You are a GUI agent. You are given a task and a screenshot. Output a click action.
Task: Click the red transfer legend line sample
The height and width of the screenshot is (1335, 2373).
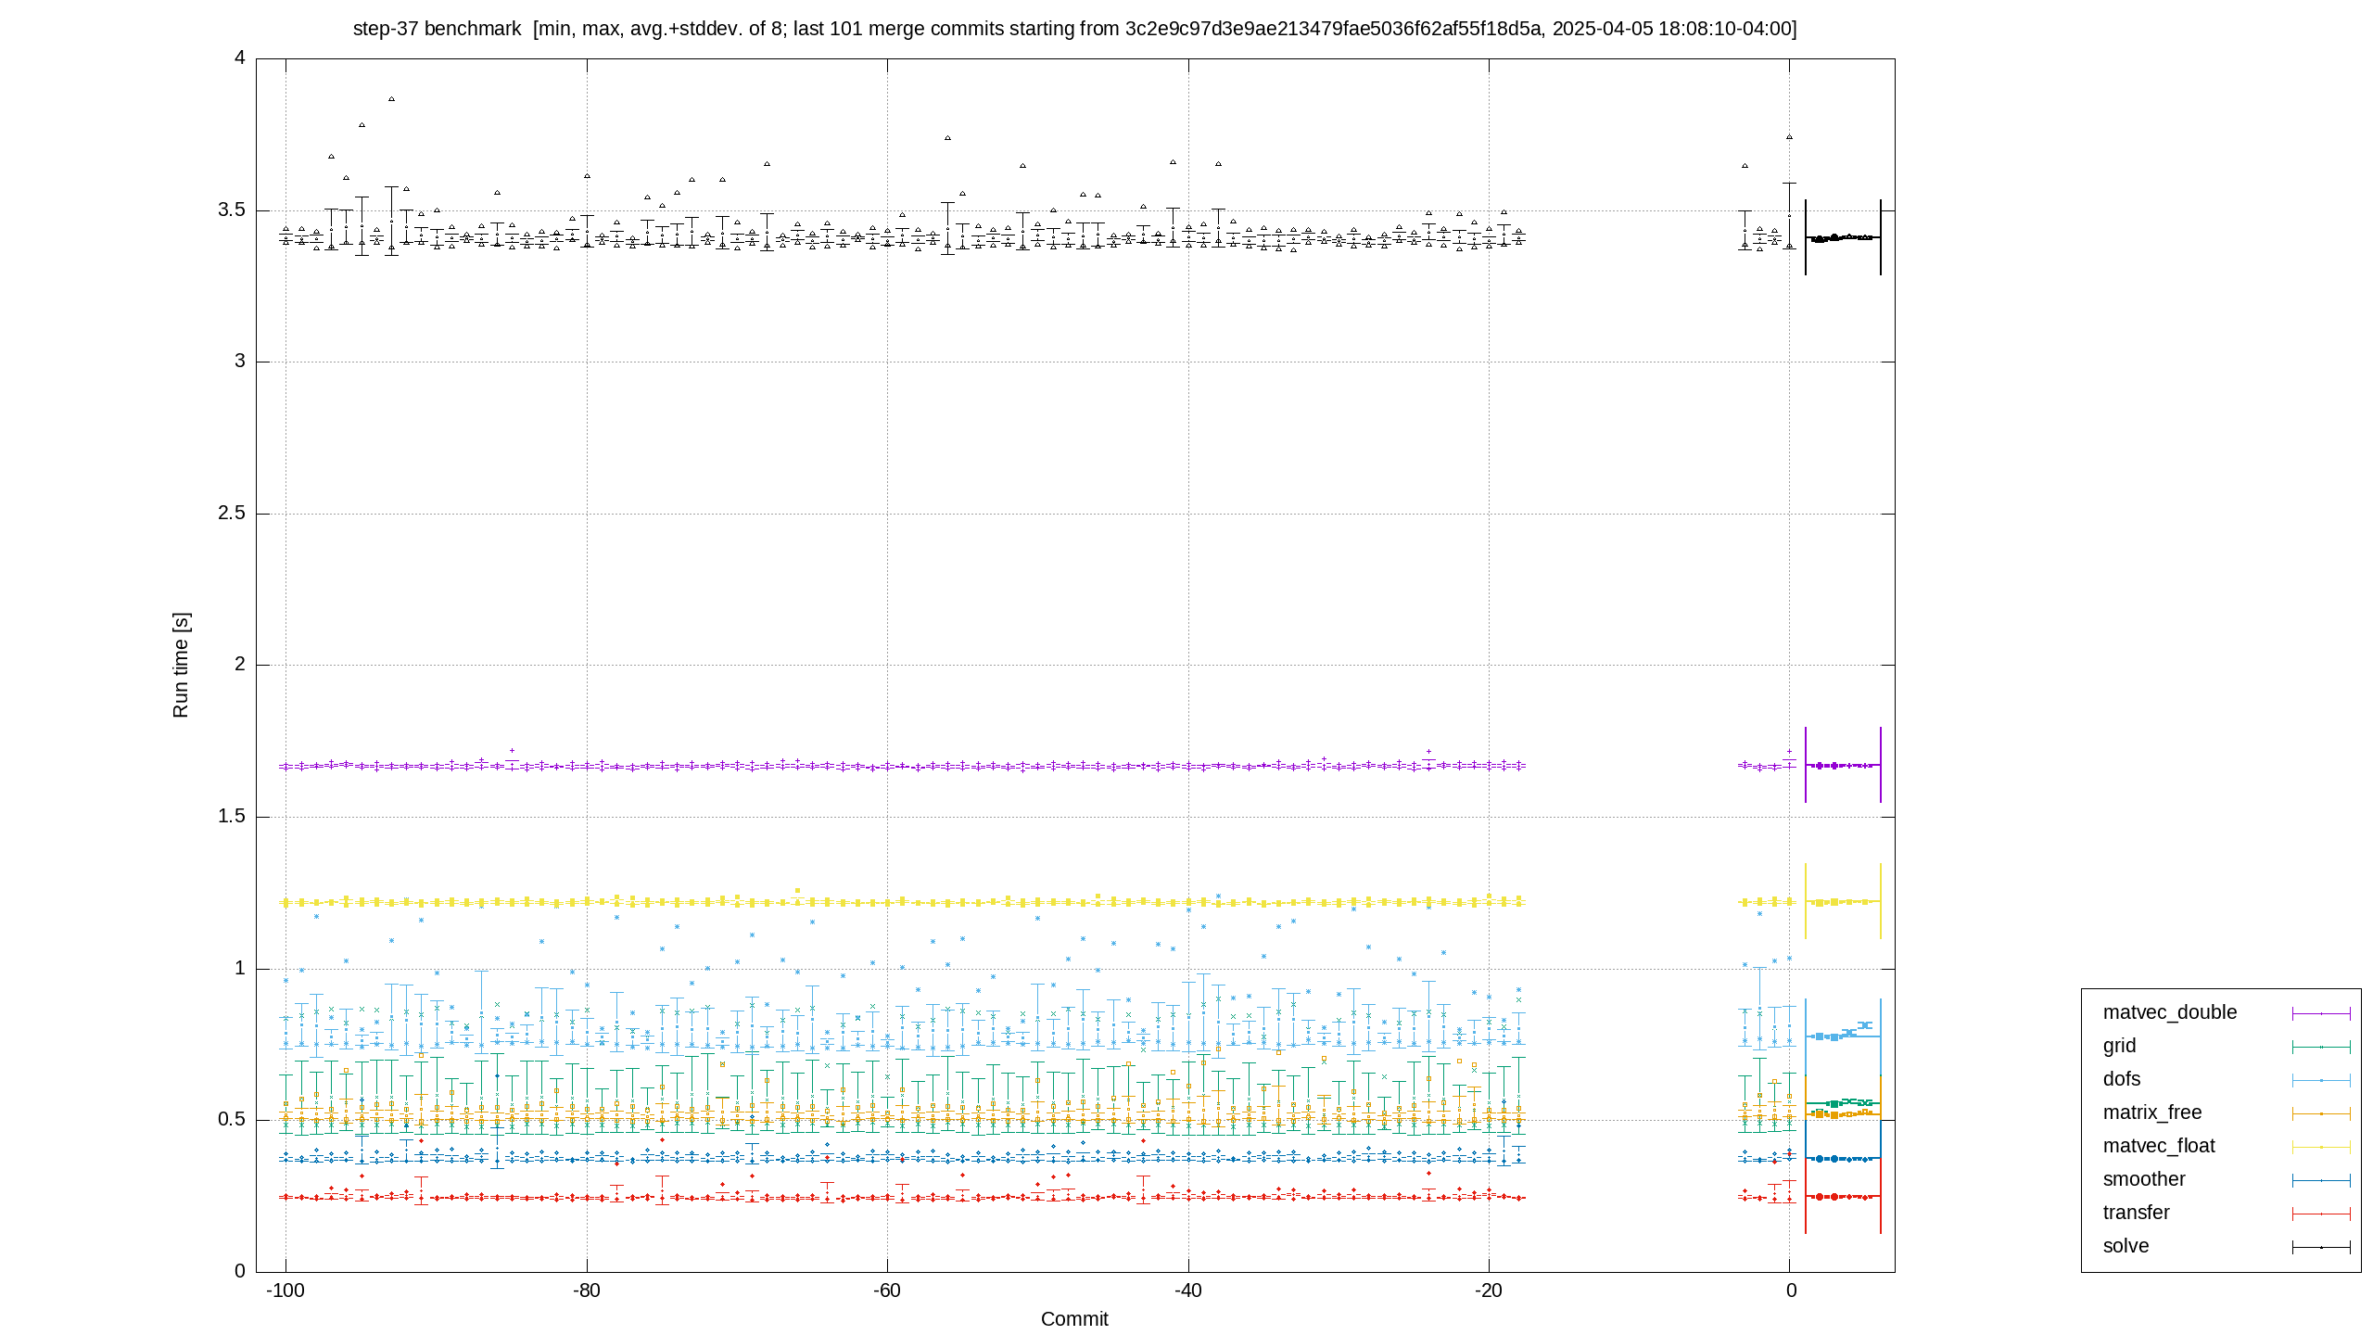point(2321,1214)
